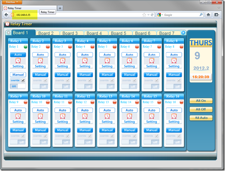Switch the Relay 3 off toggle
Screen dimensions: 225x171
[x=62, y=87]
